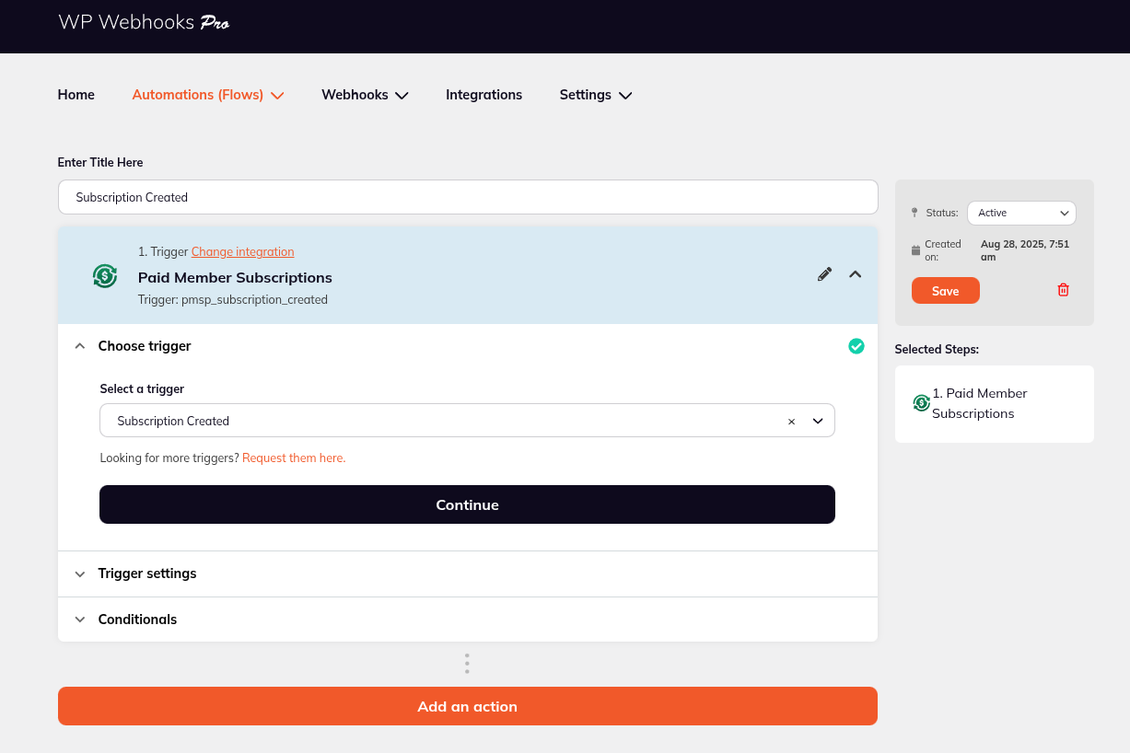Screen dimensions: 1130x753
Task: Click the Aug 28, 2025, 7:51 am date
Action: tap(1025, 250)
